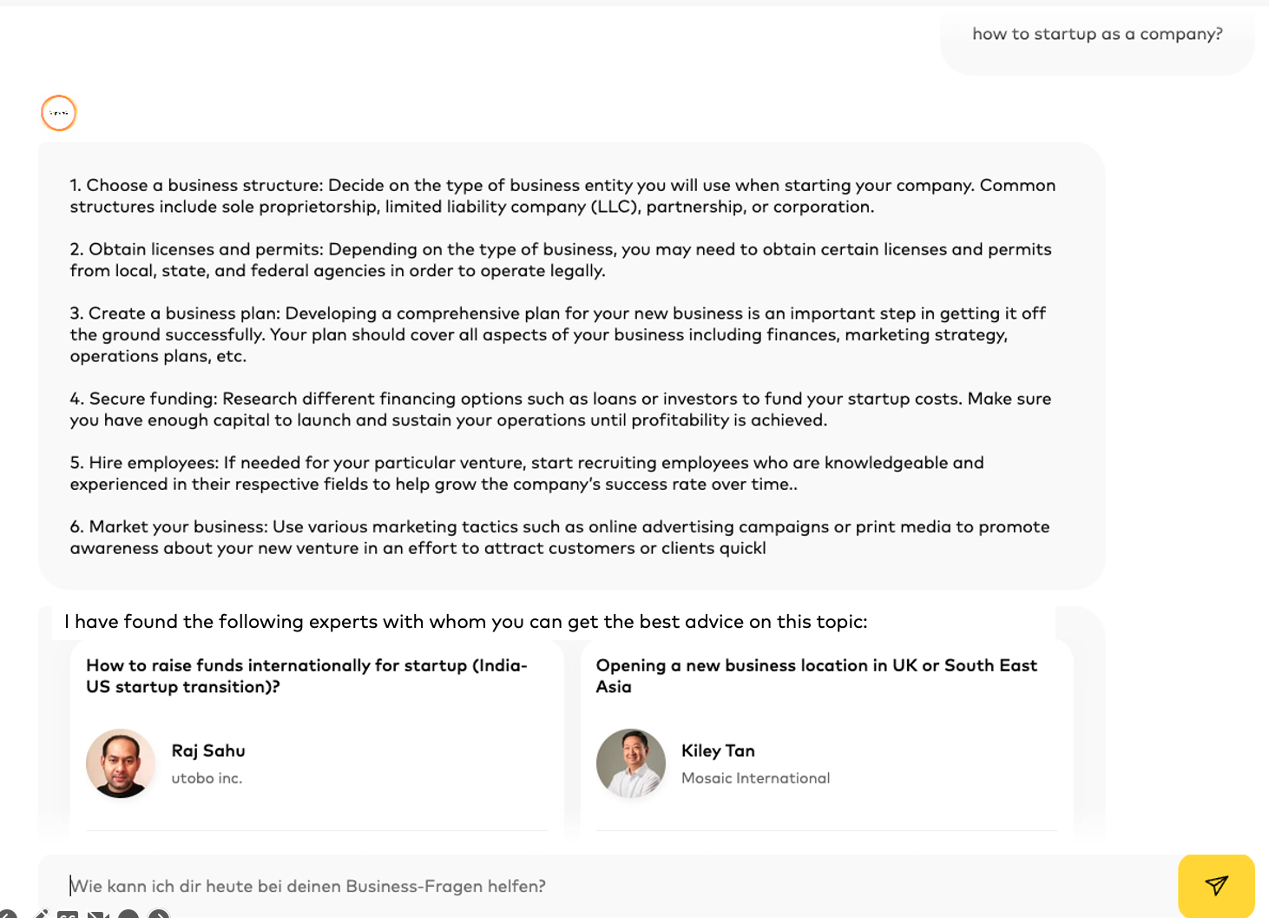Click the solid round icon beside the camera
This screenshot has width=1269, height=918.
click(x=128, y=915)
